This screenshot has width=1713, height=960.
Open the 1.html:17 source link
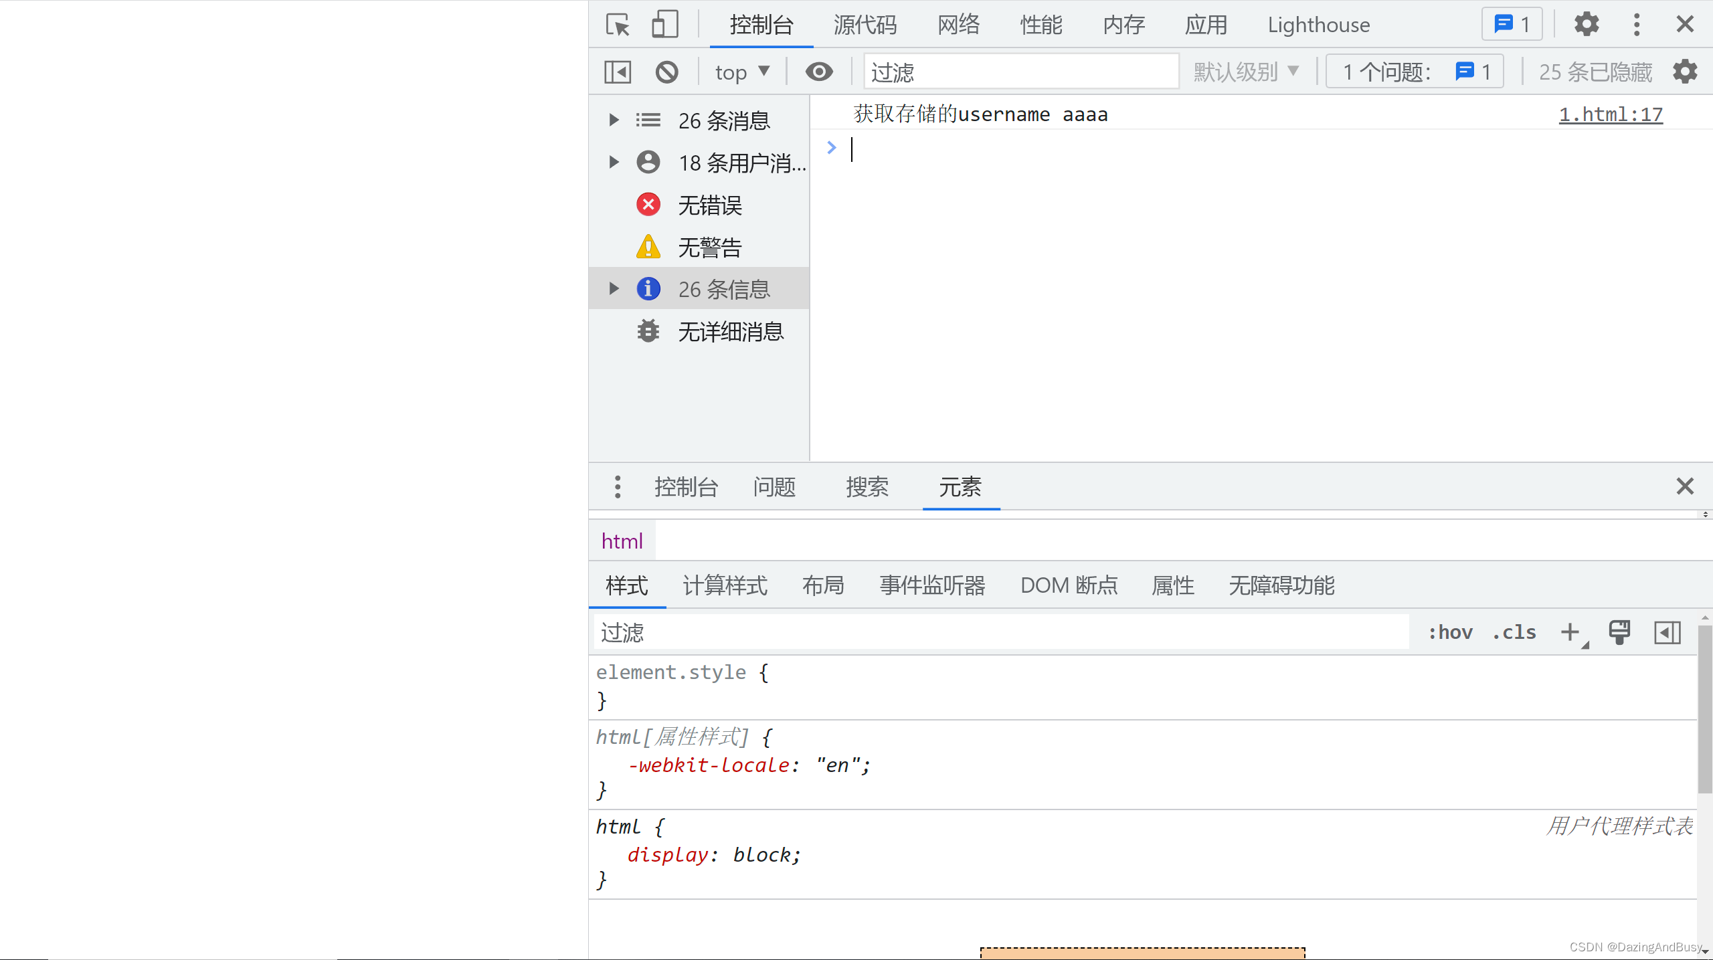(x=1610, y=114)
